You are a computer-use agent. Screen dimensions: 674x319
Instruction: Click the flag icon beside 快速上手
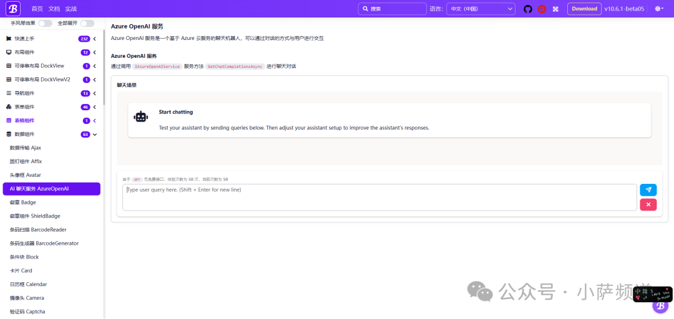click(x=9, y=39)
